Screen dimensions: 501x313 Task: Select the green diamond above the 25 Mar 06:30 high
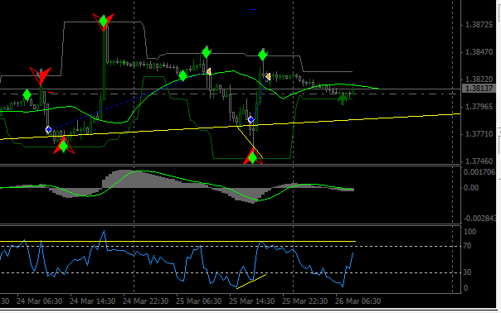click(x=207, y=52)
